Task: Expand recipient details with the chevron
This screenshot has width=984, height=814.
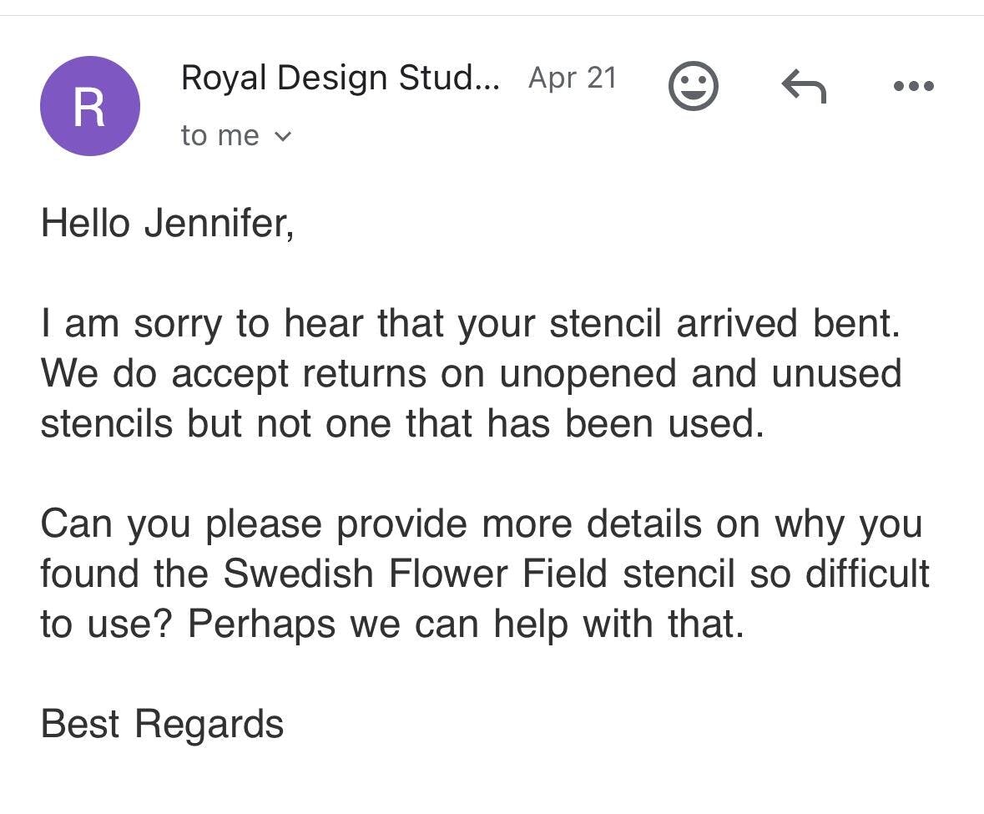Action: pyautogui.click(x=283, y=136)
